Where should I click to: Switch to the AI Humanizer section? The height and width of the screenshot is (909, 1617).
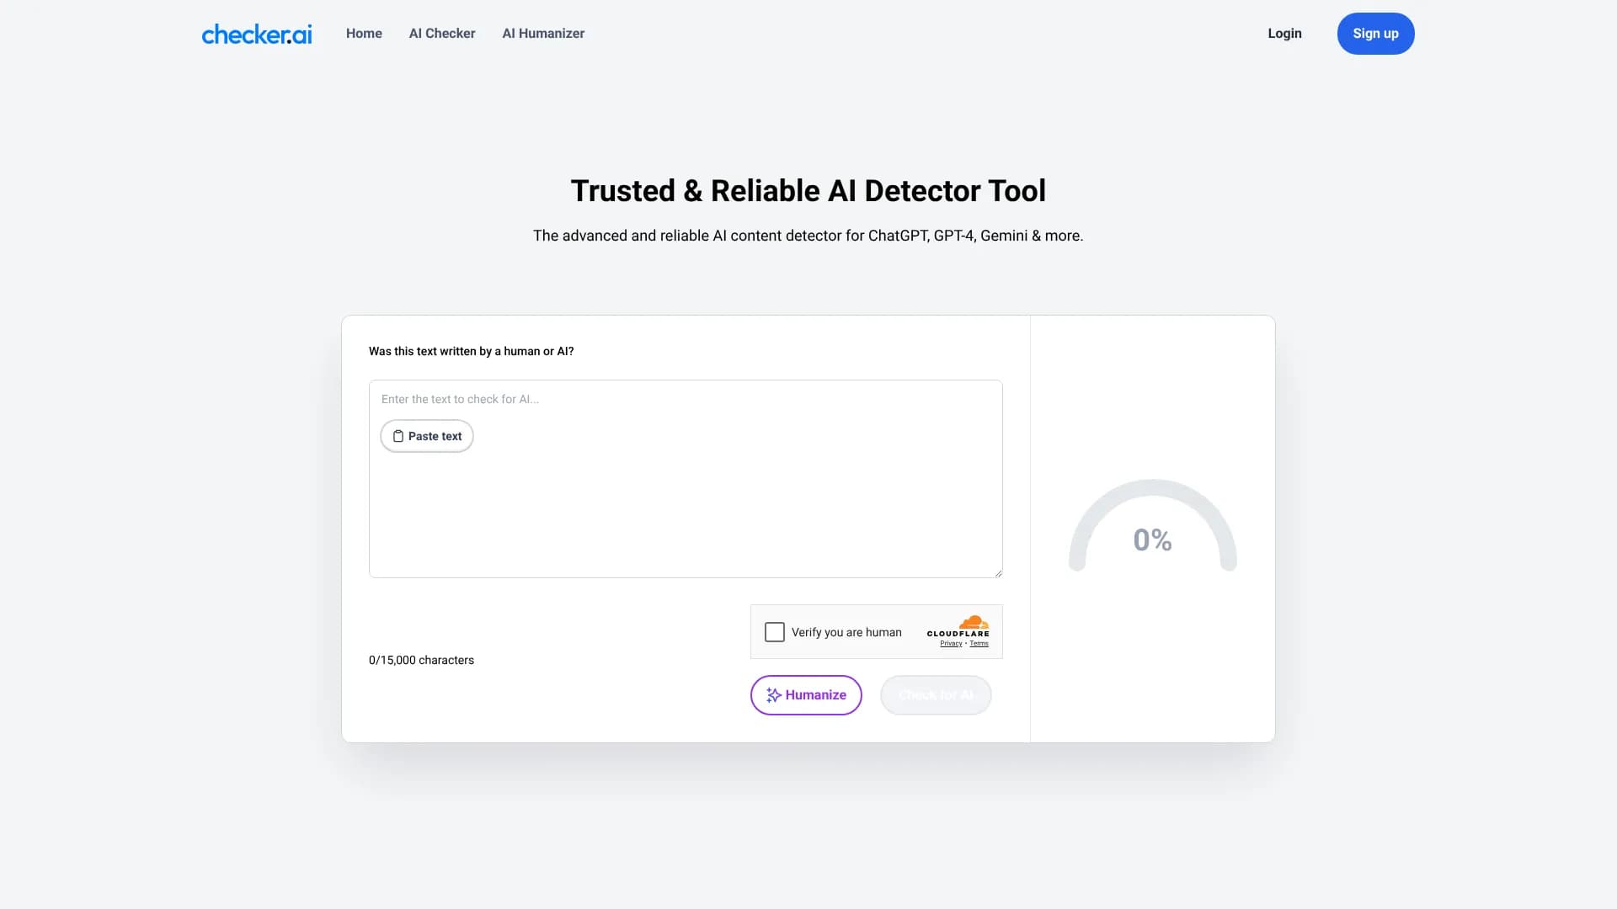[542, 34]
